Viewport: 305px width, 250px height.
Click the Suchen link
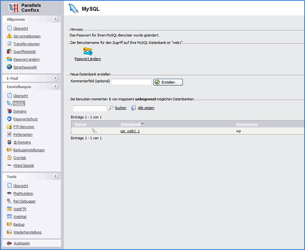[x=121, y=108]
